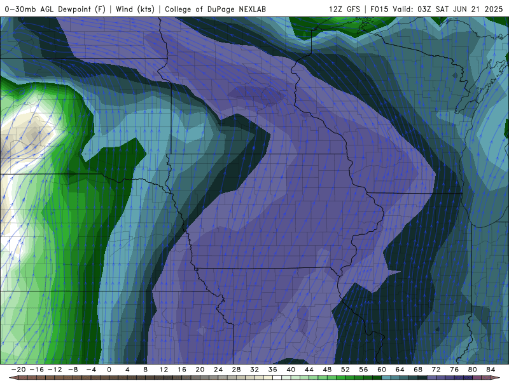Click the 84 legend value
The image size is (509, 381).
click(x=491, y=370)
